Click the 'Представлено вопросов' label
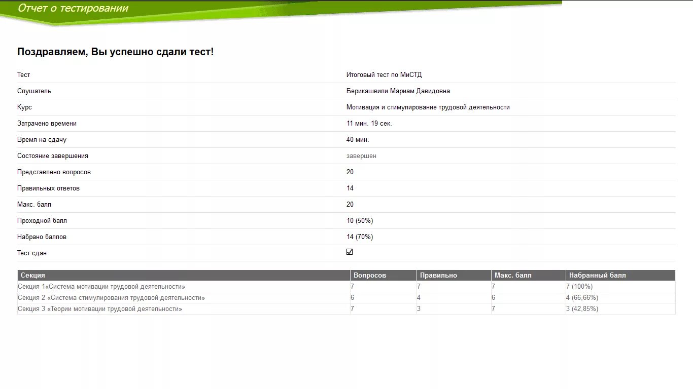The image size is (693, 389). tap(54, 172)
